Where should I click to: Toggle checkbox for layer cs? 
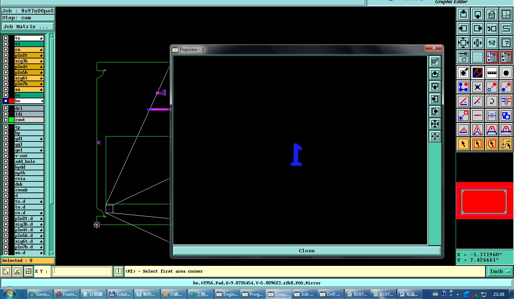point(6,50)
